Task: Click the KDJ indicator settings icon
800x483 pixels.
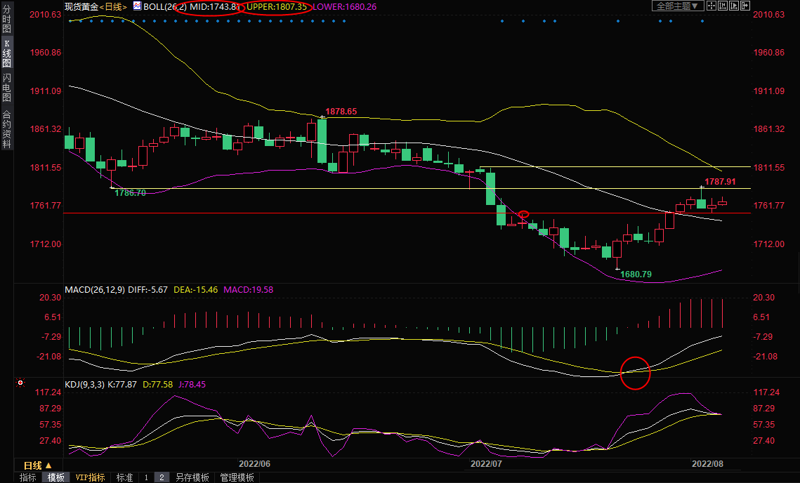Action: pyautogui.click(x=20, y=383)
